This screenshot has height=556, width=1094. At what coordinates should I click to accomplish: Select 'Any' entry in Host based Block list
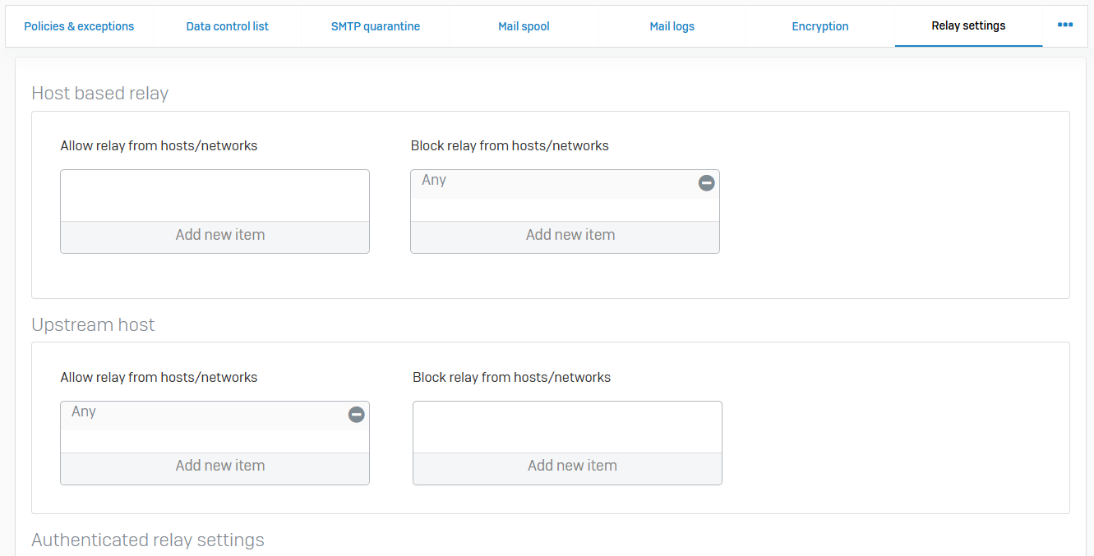tap(434, 181)
